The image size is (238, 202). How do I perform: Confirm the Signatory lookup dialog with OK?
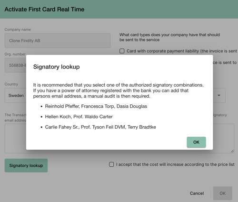(x=196, y=142)
